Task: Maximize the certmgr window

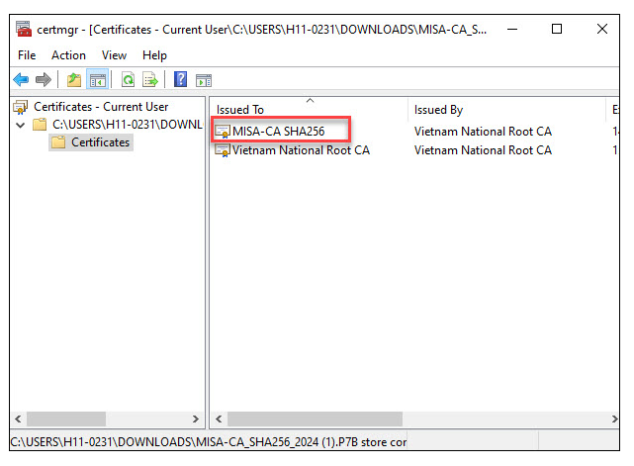Action: coord(557,29)
